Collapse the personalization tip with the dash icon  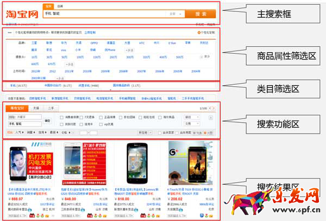[10, 33]
